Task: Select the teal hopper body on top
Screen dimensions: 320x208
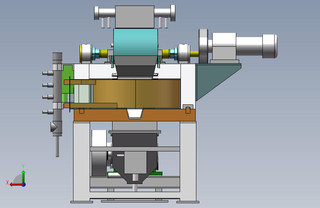Action: pos(135,42)
